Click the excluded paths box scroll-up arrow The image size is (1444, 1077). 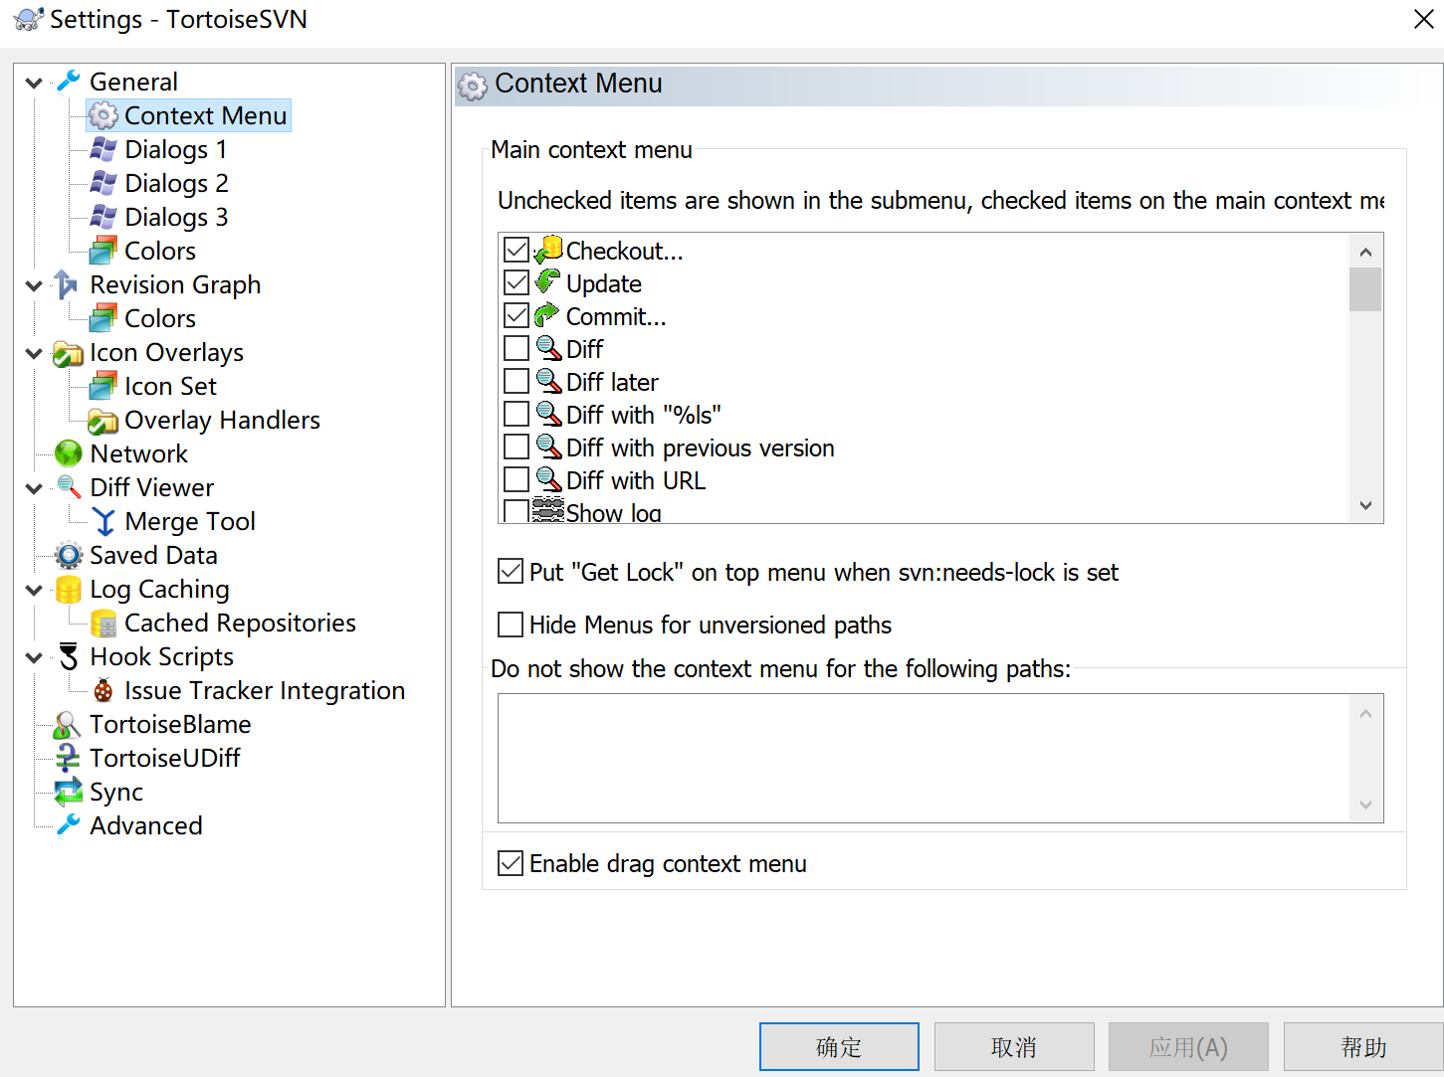pyautogui.click(x=1365, y=713)
